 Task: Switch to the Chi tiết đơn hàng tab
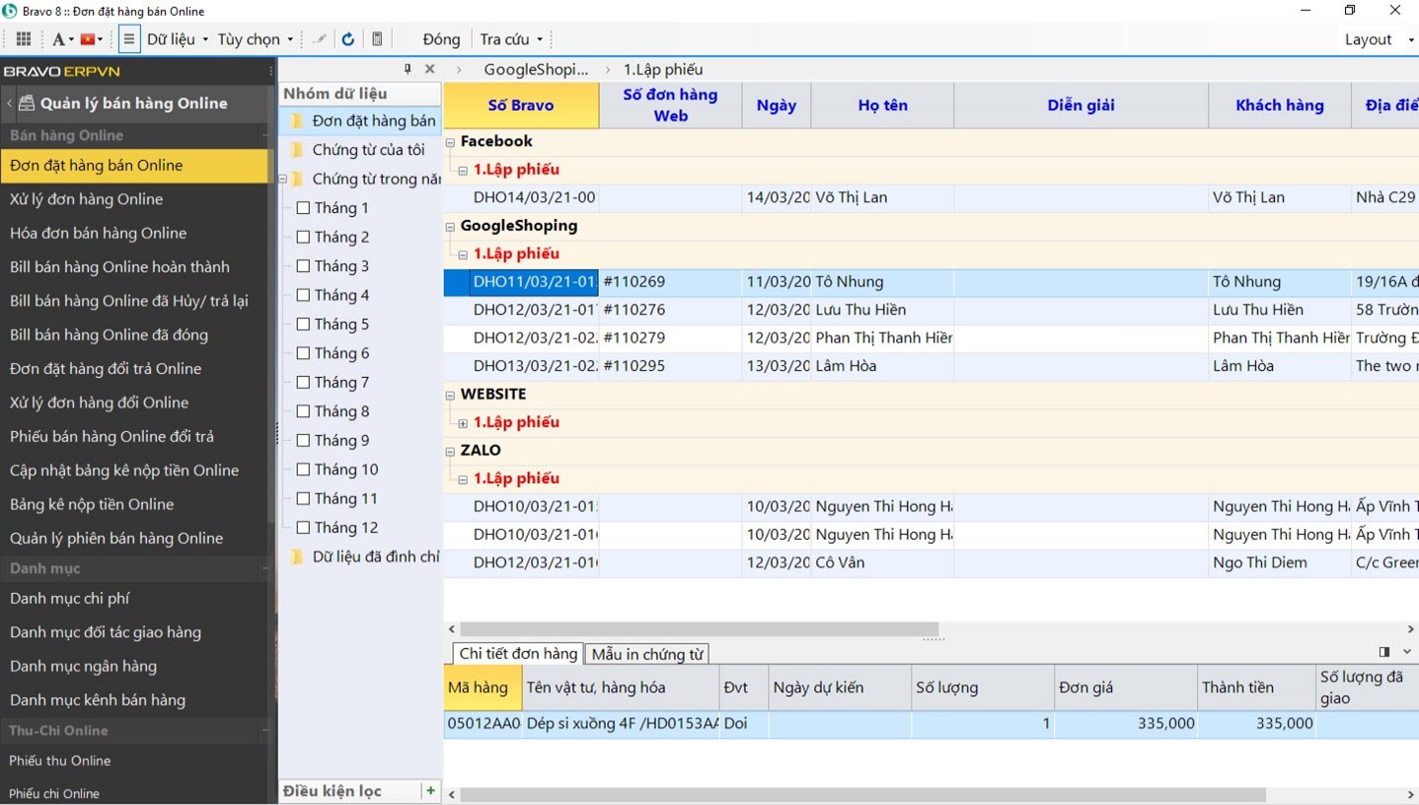(x=518, y=653)
